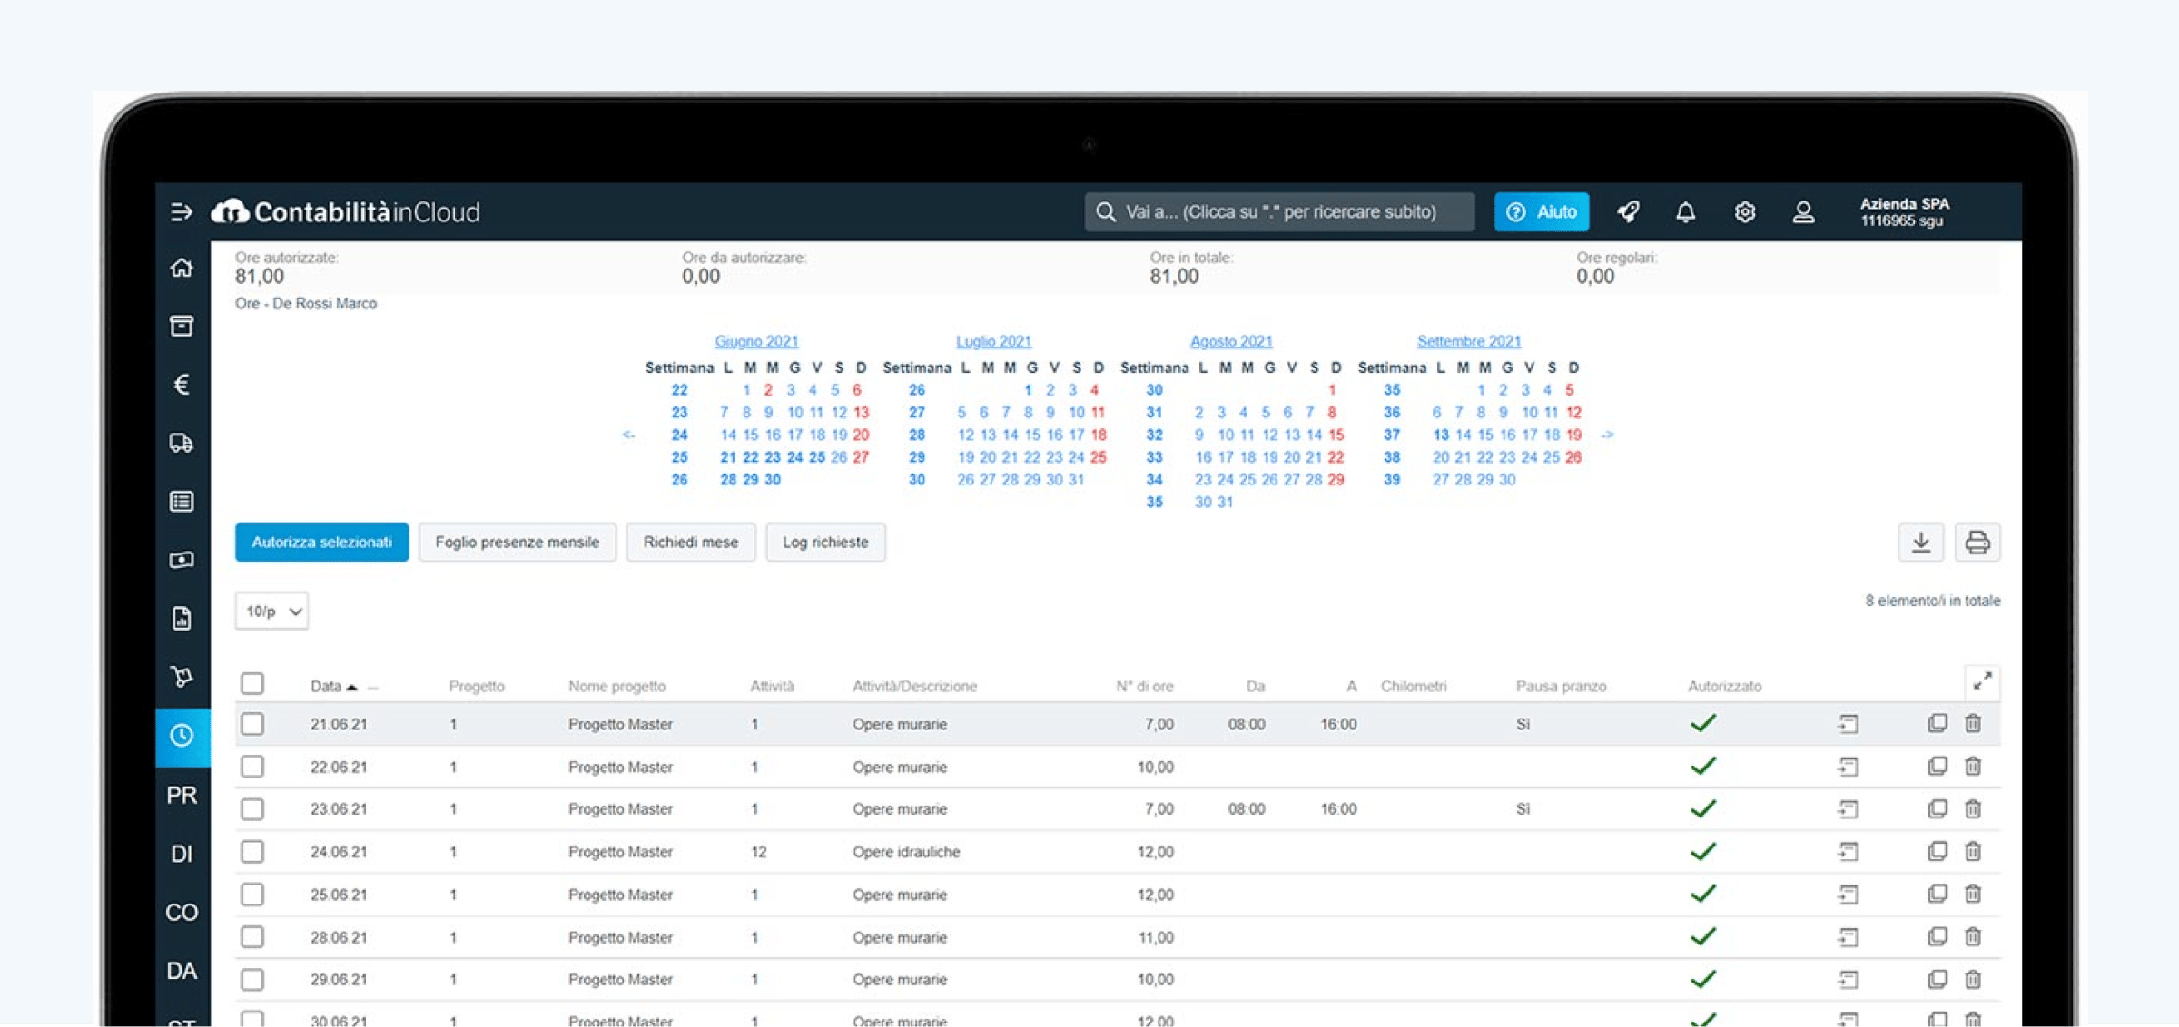
Task: Check the 29.06.21 row checkbox
Action: [252, 980]
